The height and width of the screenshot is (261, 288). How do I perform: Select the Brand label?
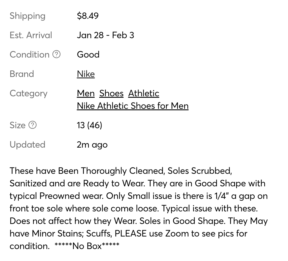tap(22, 74)
